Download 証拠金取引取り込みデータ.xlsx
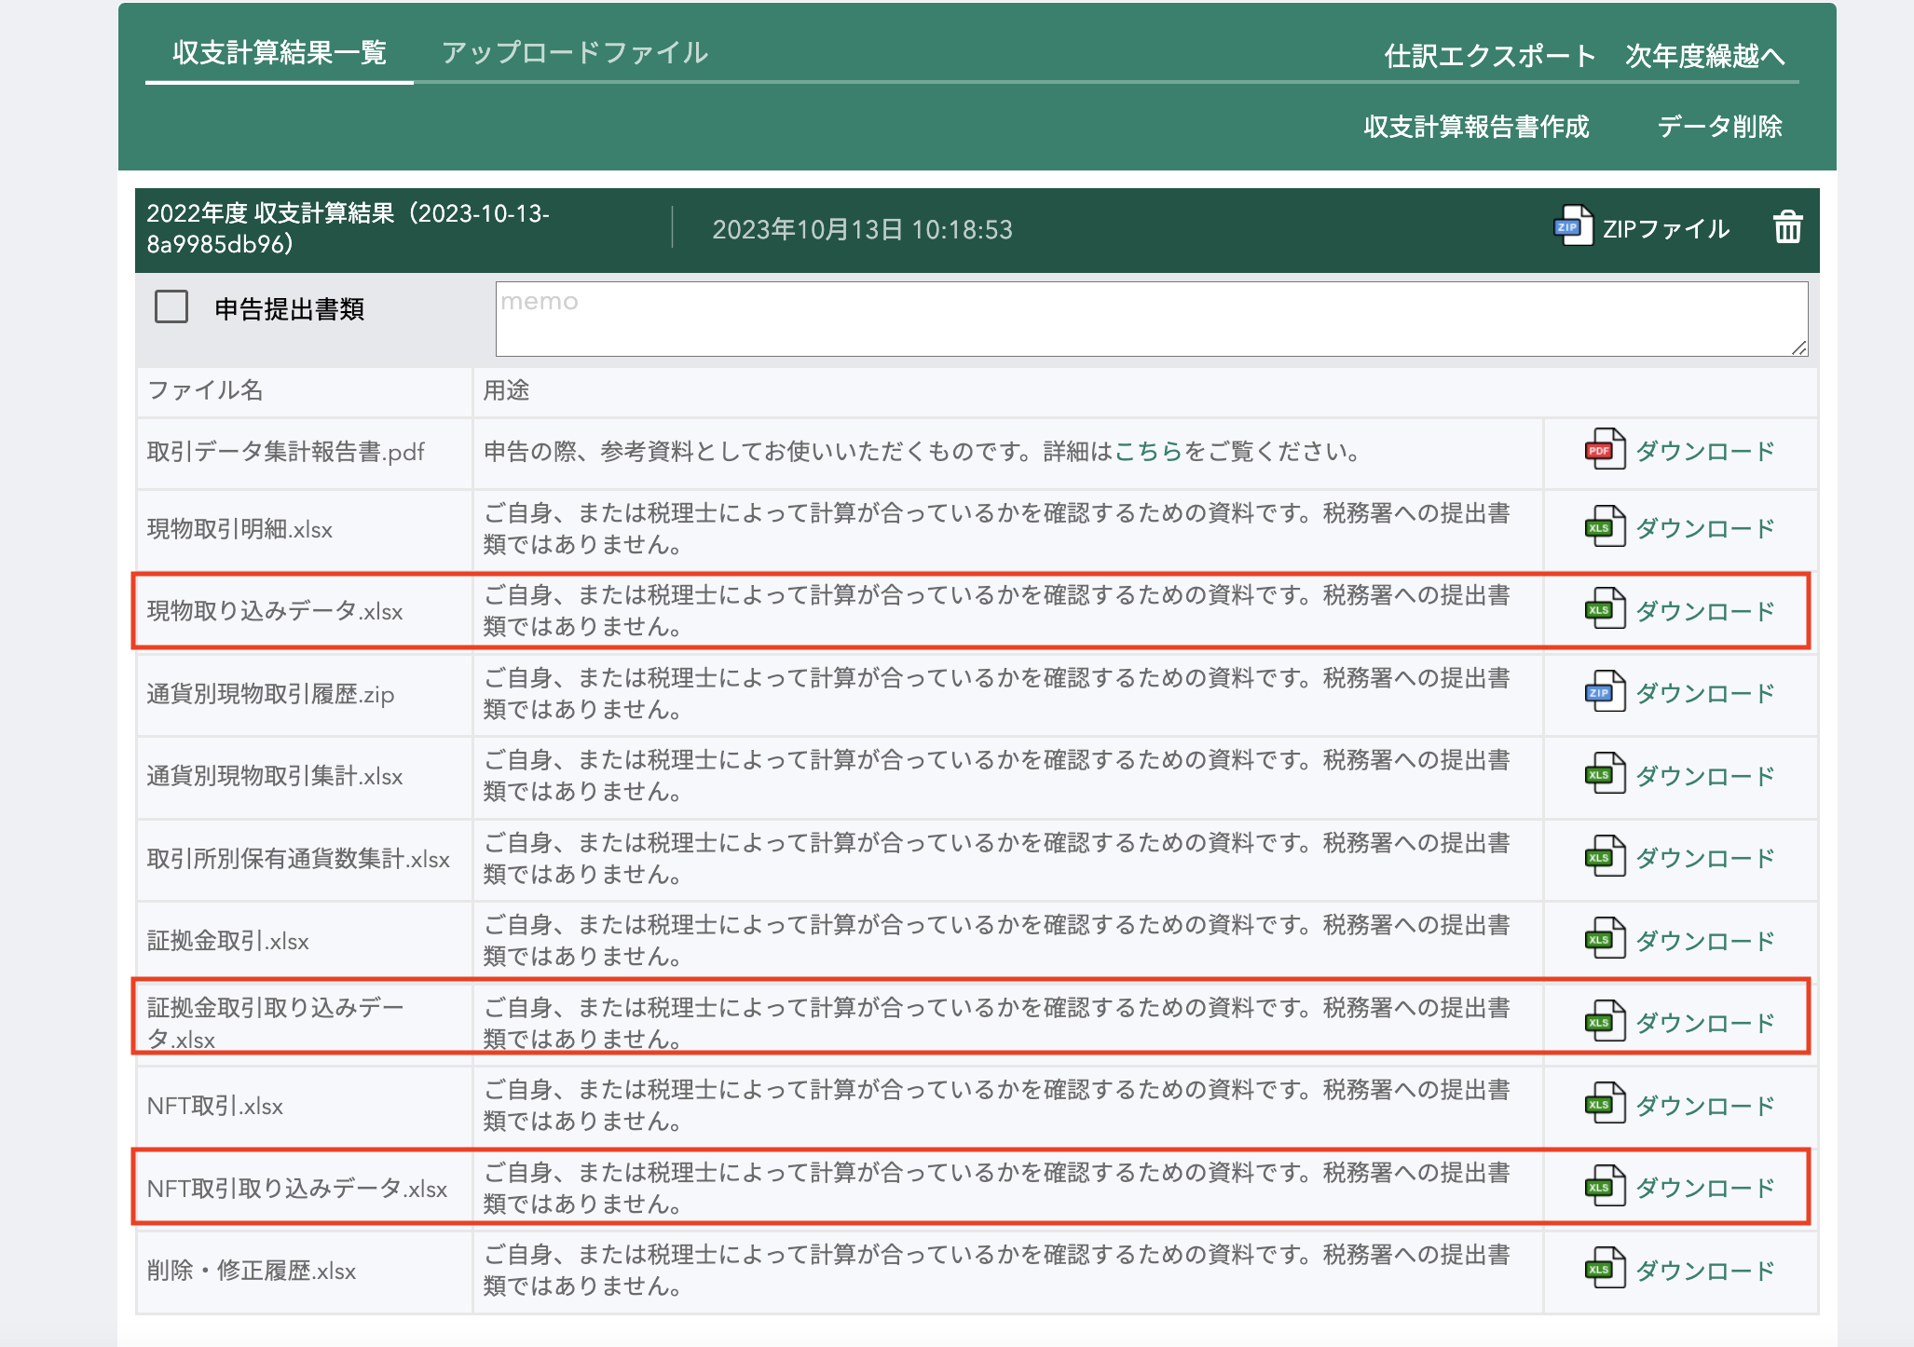This screenshot has height=1347, width=1914. [1705, 1024]
